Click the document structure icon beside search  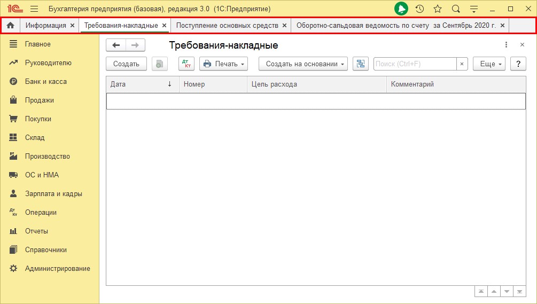361,64
